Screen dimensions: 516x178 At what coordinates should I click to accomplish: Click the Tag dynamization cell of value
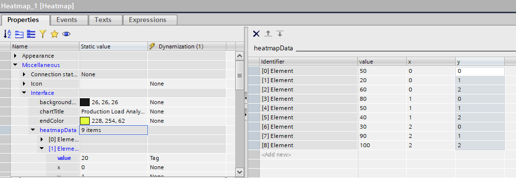pyautogui.click(x=187, y=158)
